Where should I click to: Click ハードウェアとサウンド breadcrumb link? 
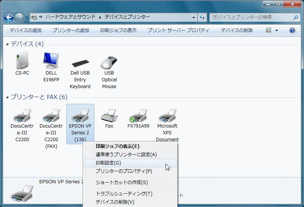point(71,17)
